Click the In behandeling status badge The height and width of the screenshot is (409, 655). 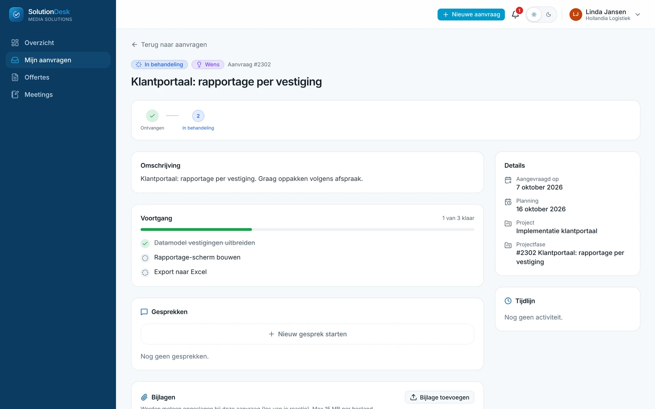[159, 64]
